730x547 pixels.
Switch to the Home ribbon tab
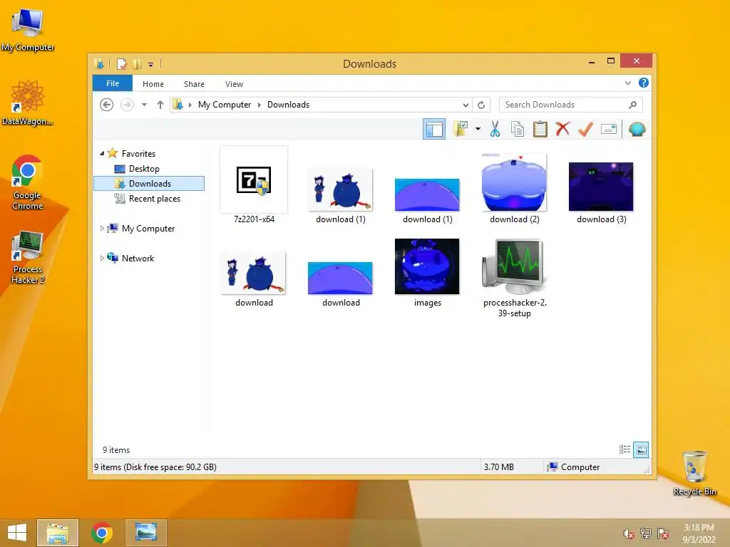click(x=153, y=84)
